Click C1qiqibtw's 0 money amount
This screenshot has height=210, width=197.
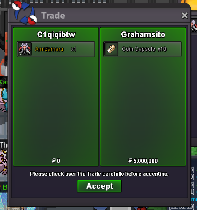(56, 161)
